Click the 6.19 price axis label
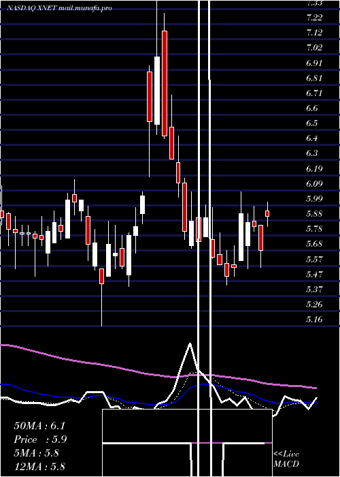This screenshot has width=340, height=477. point(314,168)
